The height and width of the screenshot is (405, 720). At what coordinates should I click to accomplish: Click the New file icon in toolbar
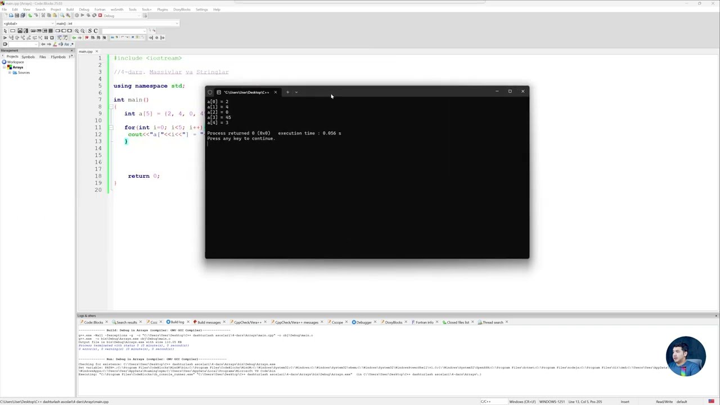tap(6, 15)
